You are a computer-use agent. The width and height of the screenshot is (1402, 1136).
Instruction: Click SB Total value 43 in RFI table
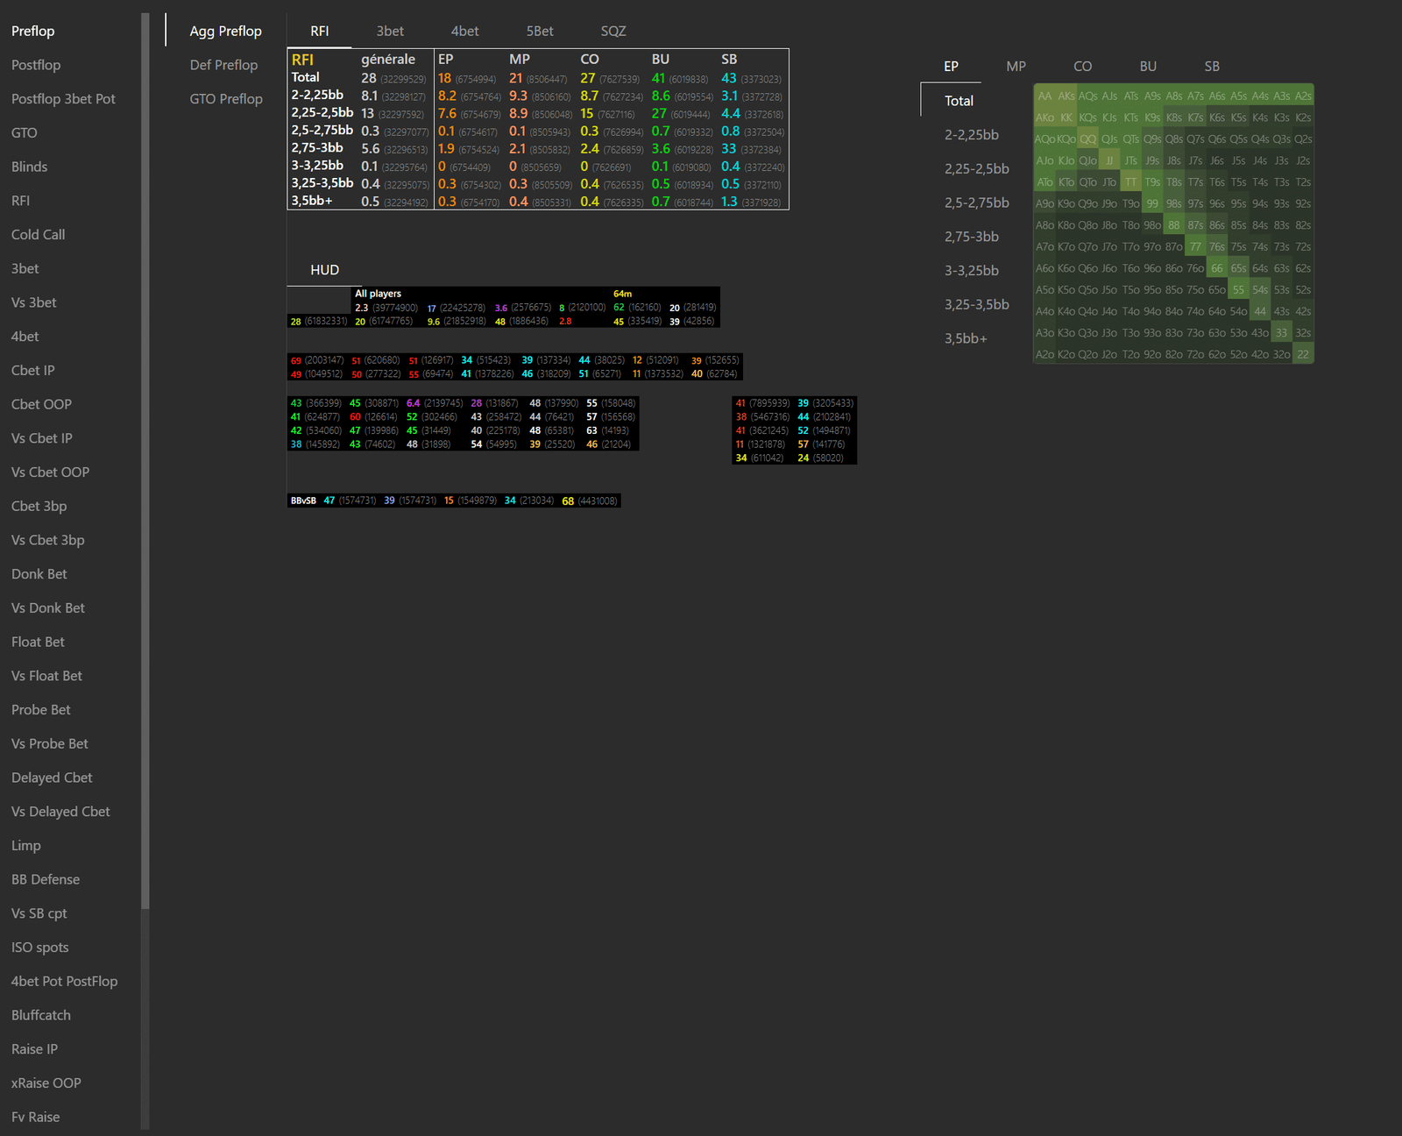tap(729, 78)
